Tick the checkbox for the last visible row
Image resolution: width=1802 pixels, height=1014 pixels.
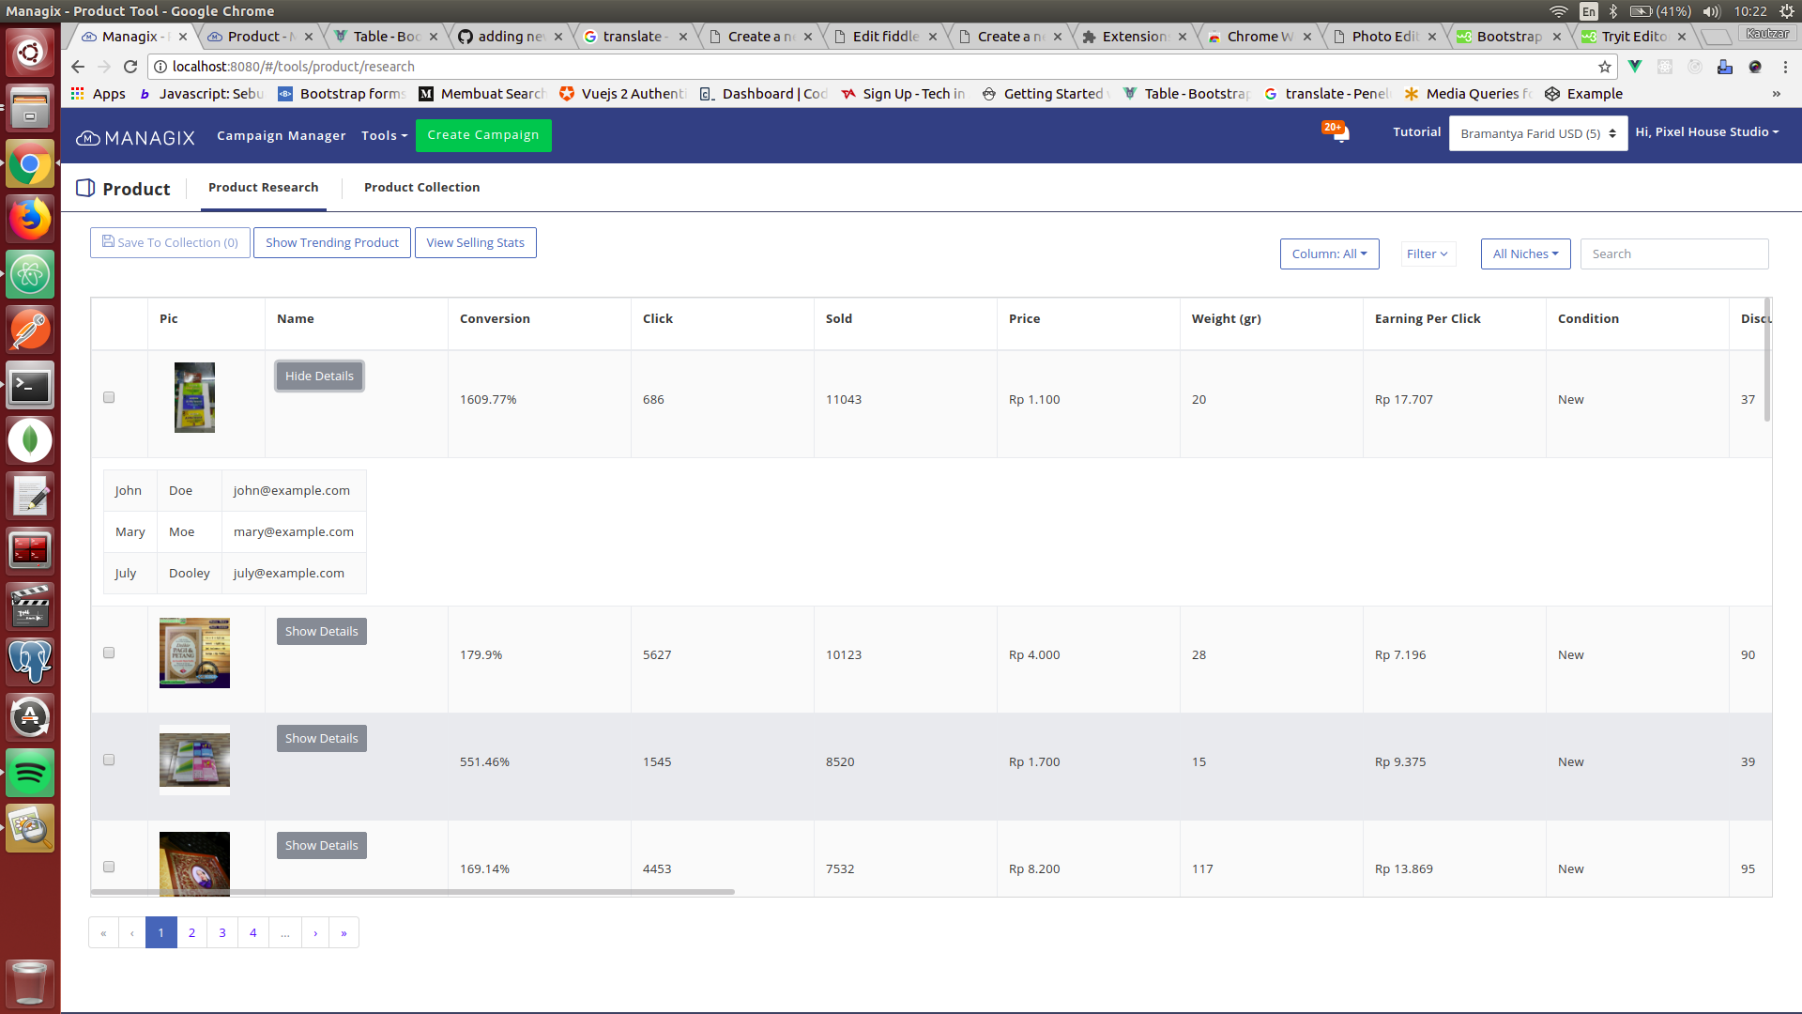pyautogui.click(x=108, y=867)
